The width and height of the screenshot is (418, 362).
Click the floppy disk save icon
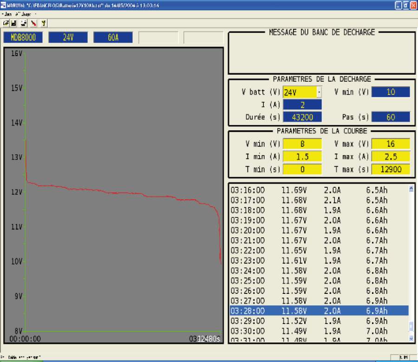pos(13,23)
